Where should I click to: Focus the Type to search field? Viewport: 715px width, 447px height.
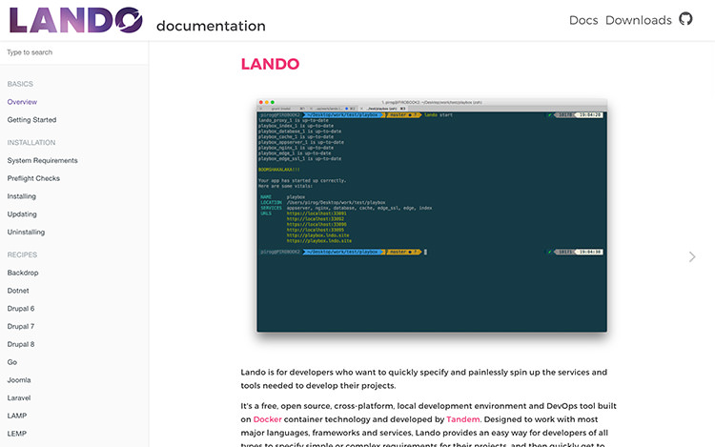coord(73,52)
